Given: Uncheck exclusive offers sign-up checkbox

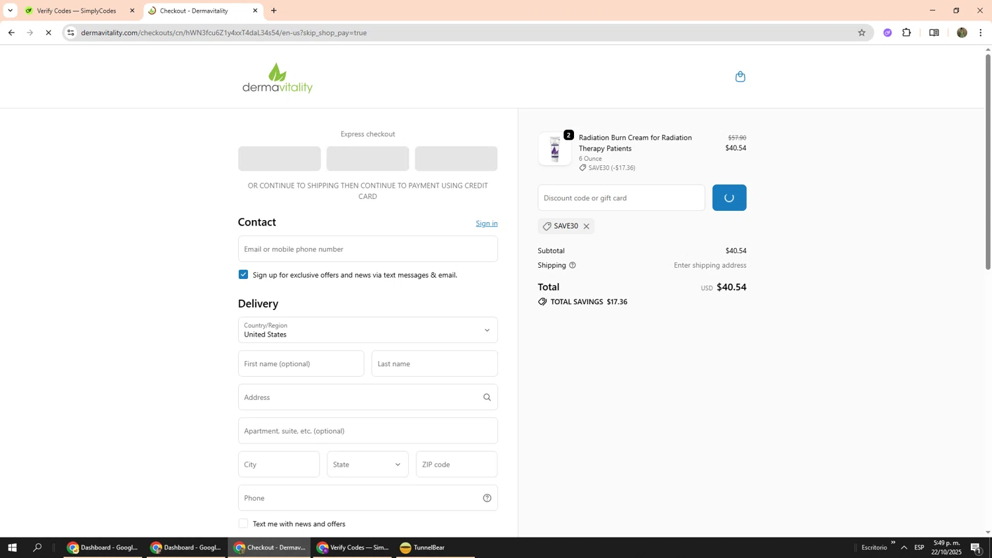Looking at the screenshot, I should 243,274.
